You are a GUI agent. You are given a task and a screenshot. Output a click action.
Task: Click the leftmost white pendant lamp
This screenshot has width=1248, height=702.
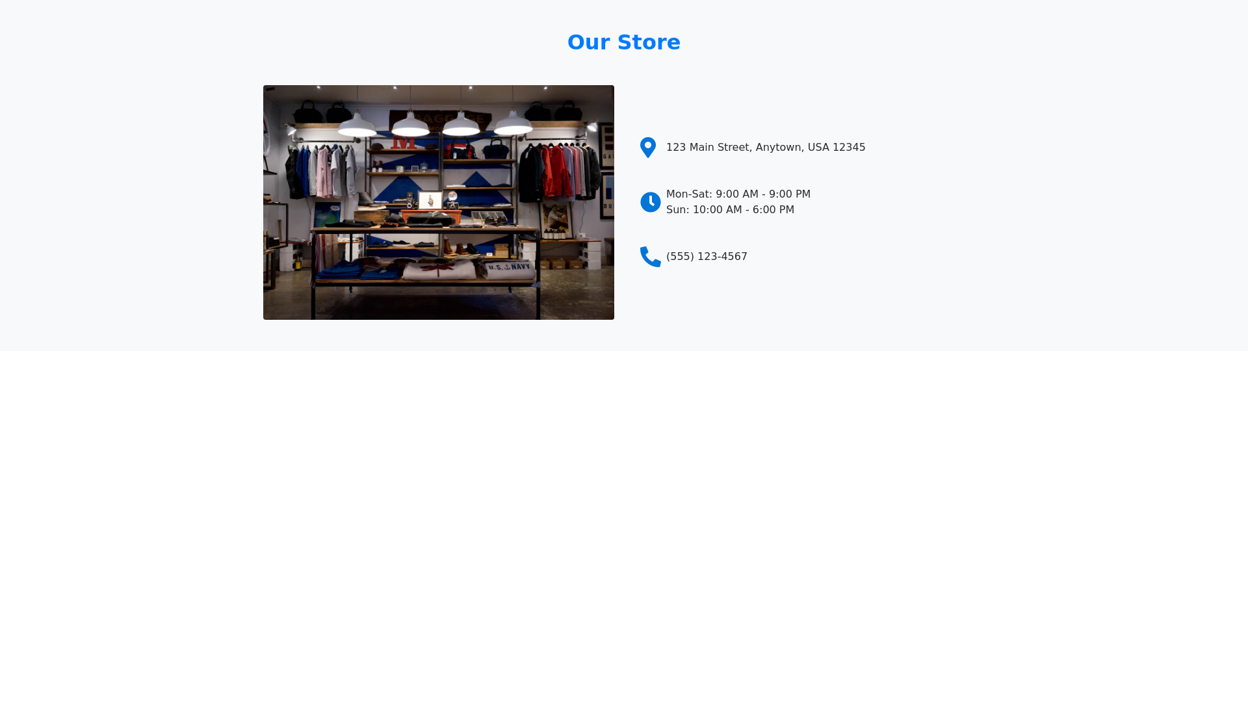(357, 123)
